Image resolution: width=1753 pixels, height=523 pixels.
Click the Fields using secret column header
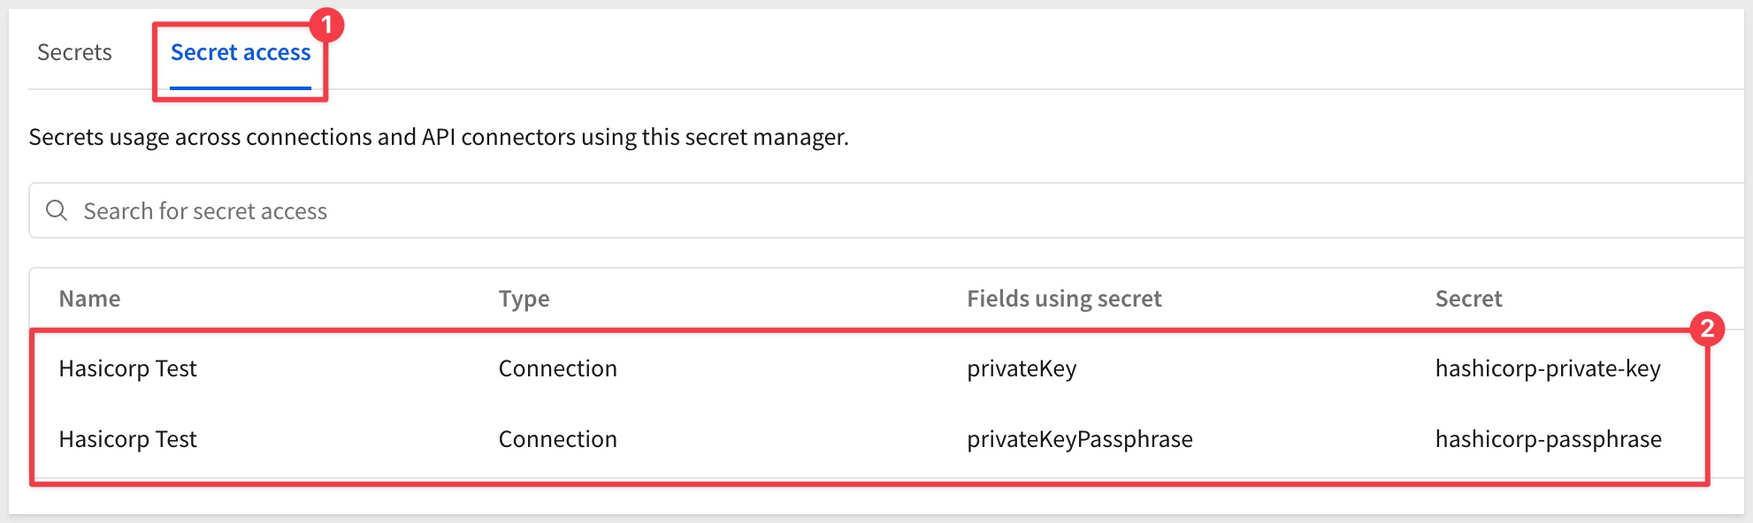click(1064, 299)
